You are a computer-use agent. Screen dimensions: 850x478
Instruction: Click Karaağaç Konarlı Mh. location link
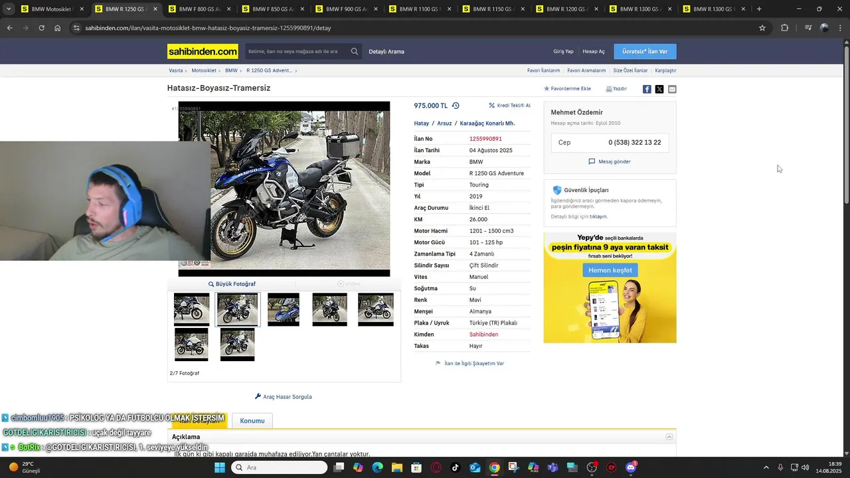[487, 123]
